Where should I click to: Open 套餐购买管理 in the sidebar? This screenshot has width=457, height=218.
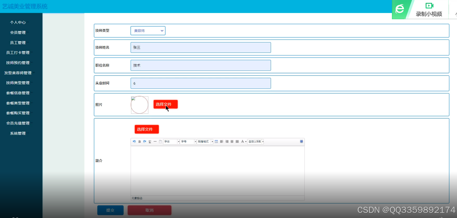point(18,113)
